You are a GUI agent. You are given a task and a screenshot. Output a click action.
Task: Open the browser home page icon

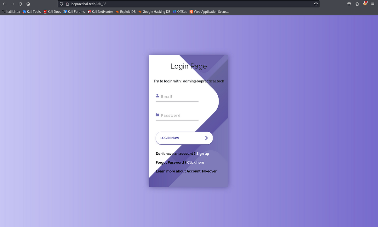[28, 4]
